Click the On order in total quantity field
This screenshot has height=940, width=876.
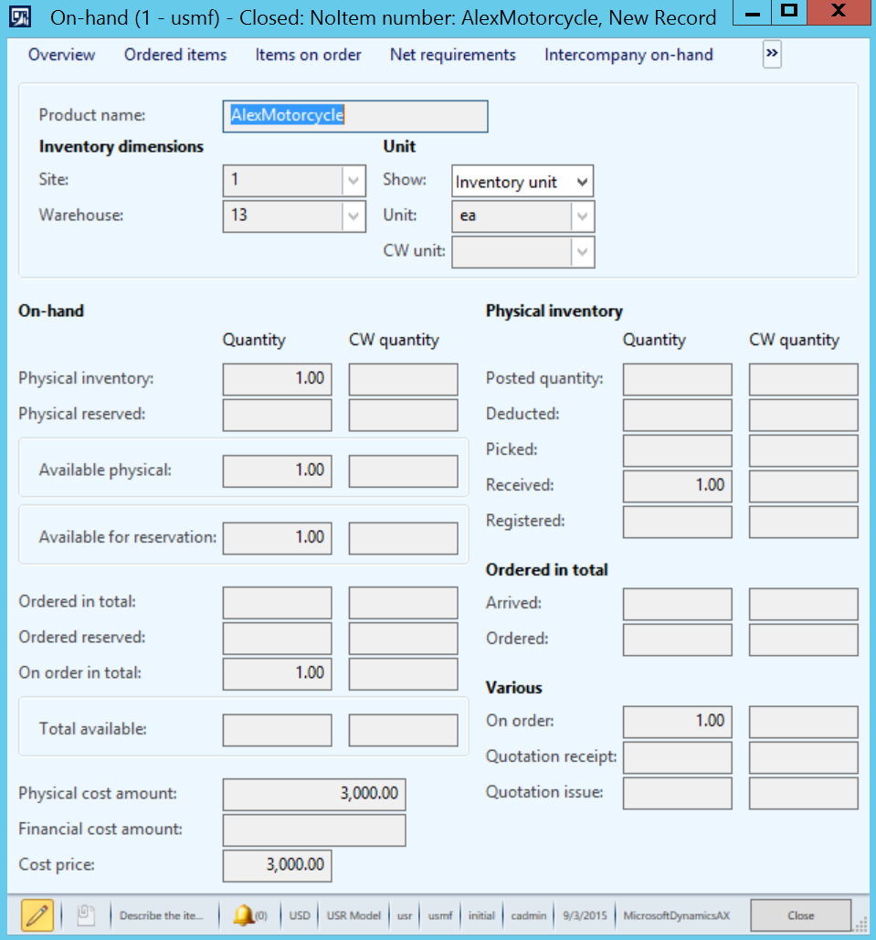pos(277,674)
